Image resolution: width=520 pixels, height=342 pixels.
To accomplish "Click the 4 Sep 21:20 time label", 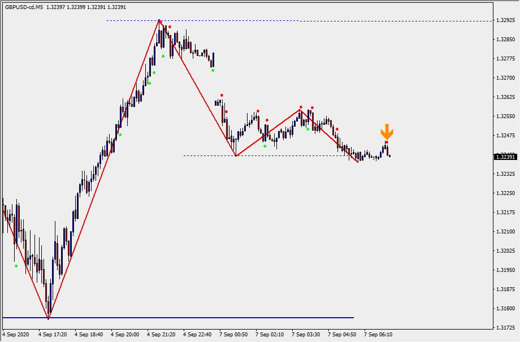I will coord(161,334).
